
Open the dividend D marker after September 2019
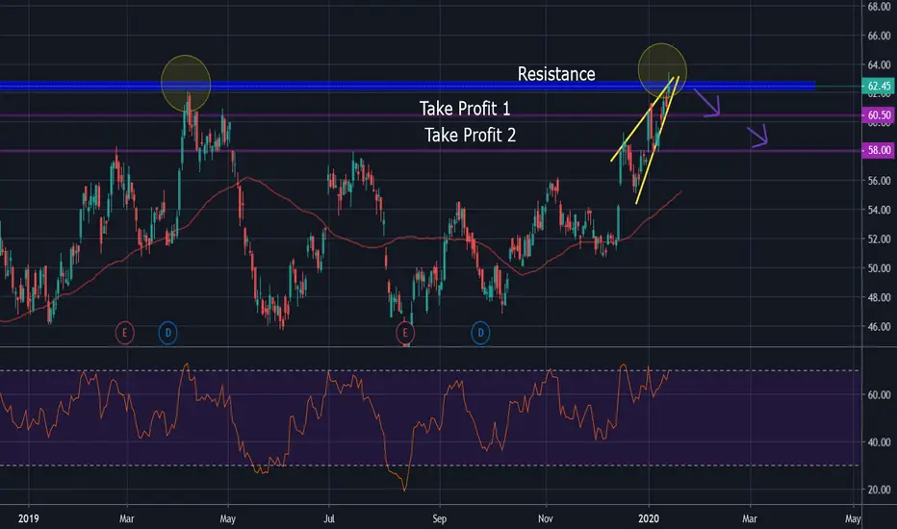coord(480,333)
